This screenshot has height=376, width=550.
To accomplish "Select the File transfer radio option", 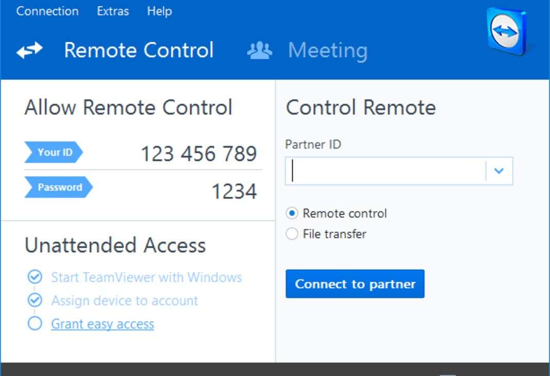I will 292,234.
